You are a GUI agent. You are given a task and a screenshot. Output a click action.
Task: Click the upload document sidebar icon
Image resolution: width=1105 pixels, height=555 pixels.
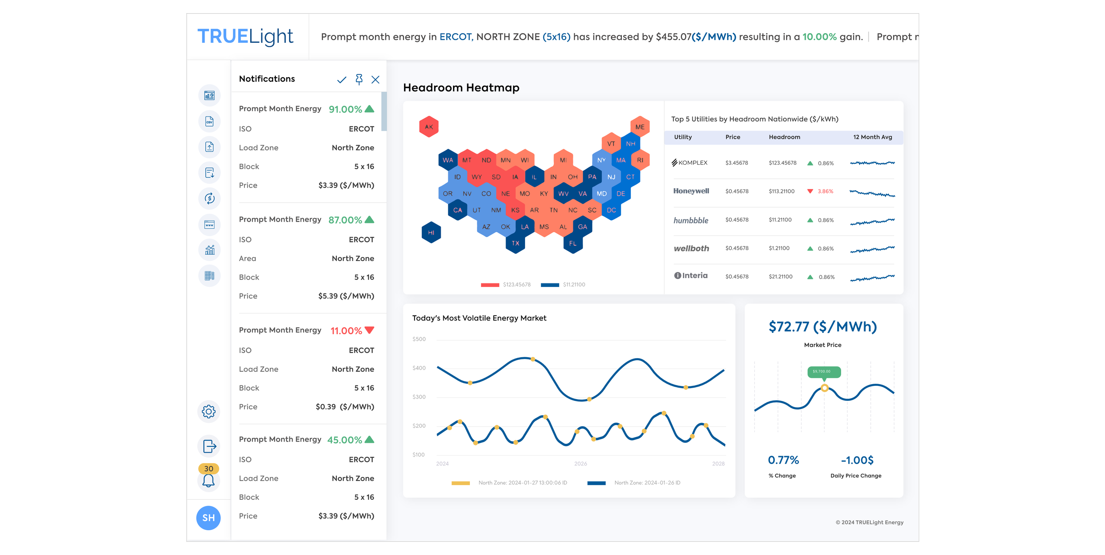point(210,147)
